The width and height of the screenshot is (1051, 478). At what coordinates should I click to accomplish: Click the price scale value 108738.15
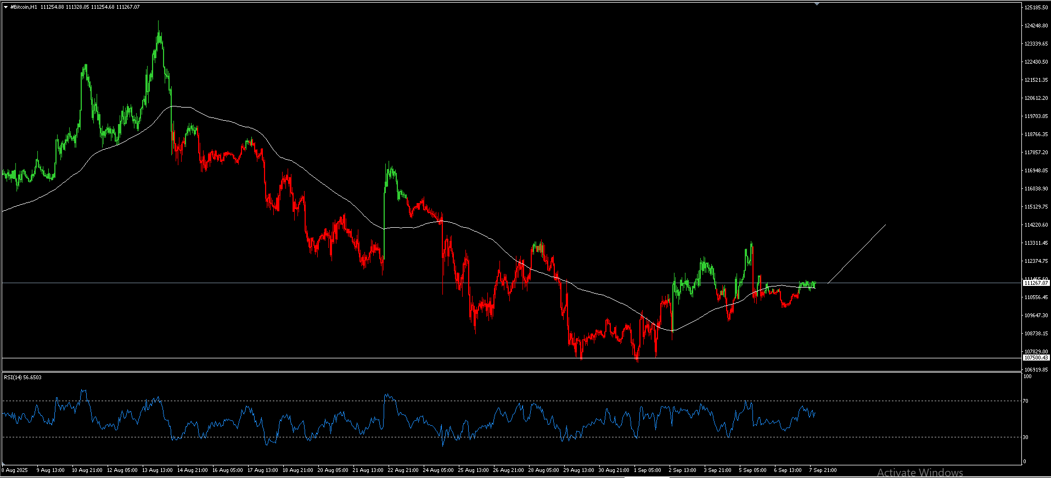coord(1036,334)
